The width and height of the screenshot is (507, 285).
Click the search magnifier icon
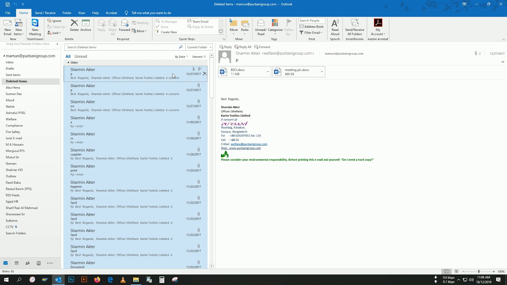[181, 47]
